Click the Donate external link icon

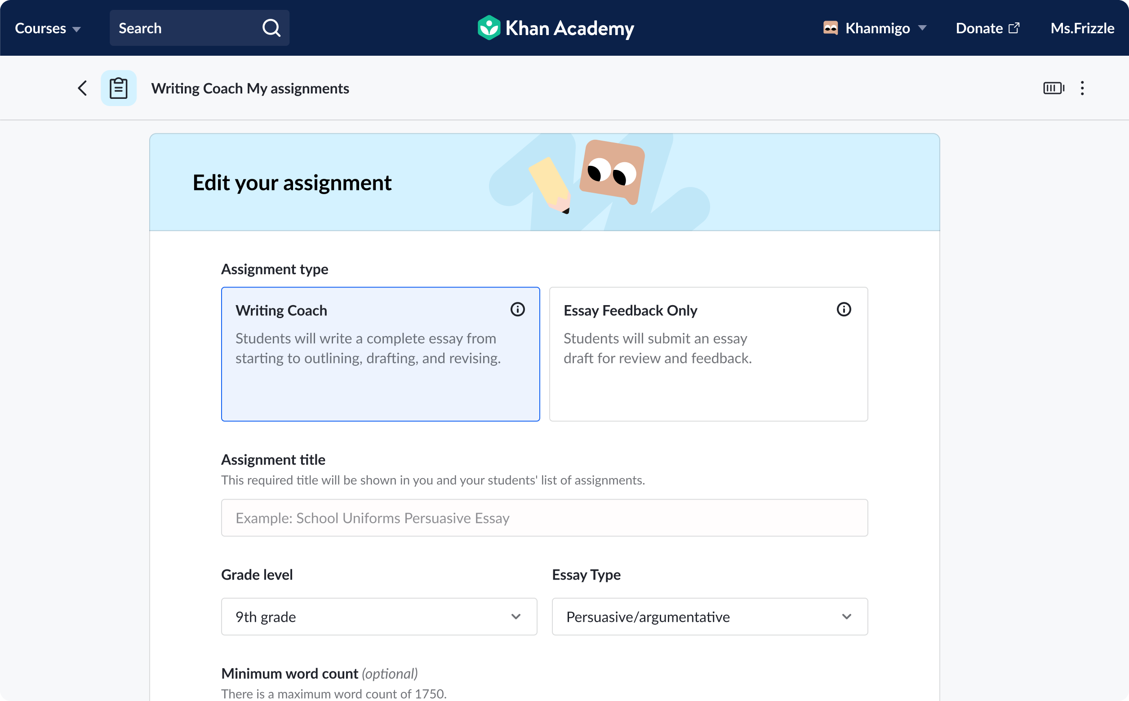tap(1014, 28)
